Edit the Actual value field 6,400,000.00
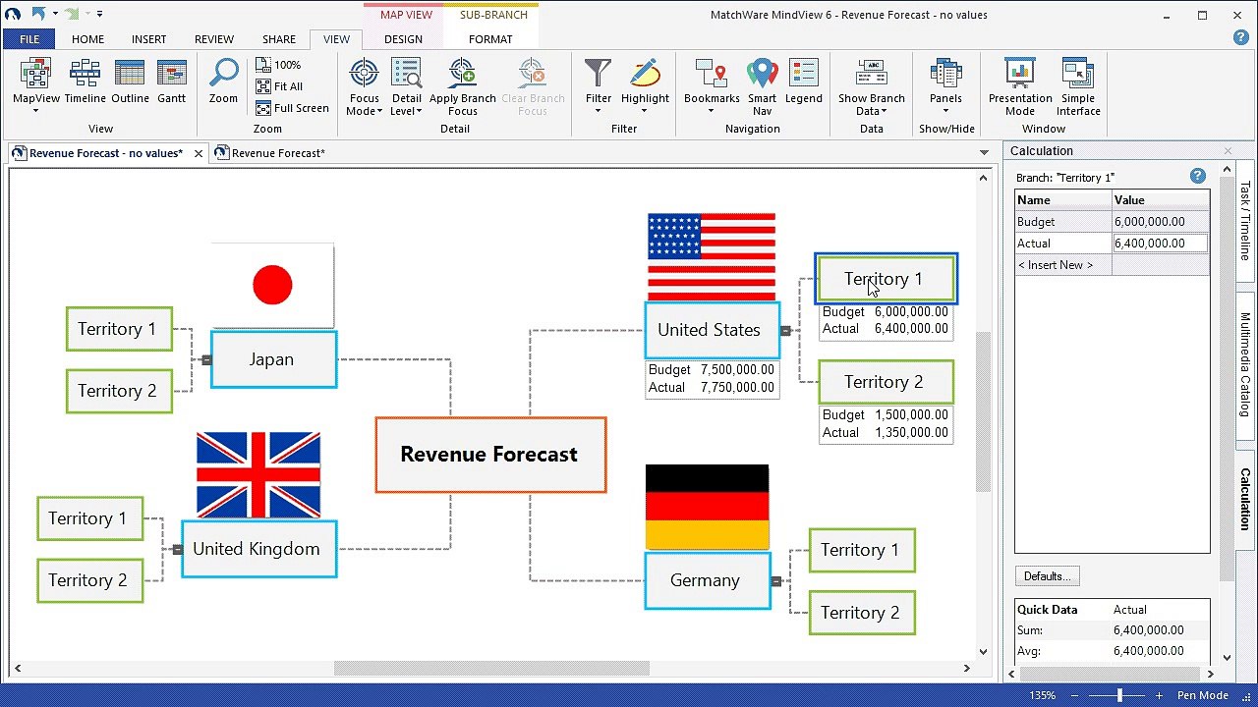 [x=1160, y=244]
